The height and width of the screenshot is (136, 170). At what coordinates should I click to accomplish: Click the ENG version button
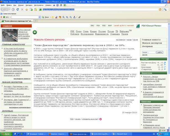pos(92,25)
